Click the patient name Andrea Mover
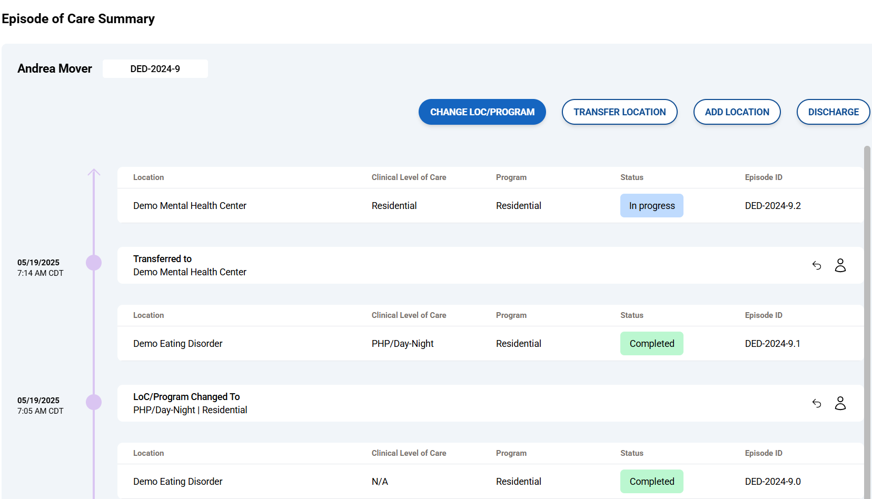The height and width of the screenshot is (499, 872). (55, 69)
